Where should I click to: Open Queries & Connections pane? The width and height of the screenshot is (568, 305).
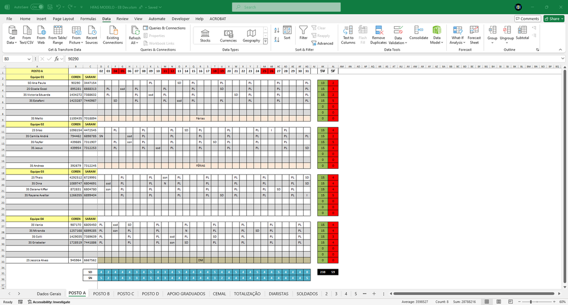pyautogui.click(x=164, y=28)
